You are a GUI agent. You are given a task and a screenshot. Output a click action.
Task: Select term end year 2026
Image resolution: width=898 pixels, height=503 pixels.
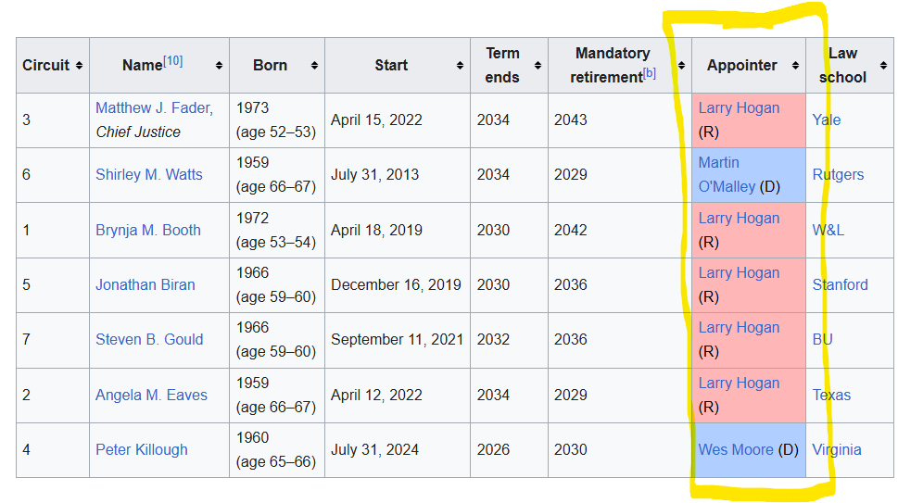coord(493,450)
